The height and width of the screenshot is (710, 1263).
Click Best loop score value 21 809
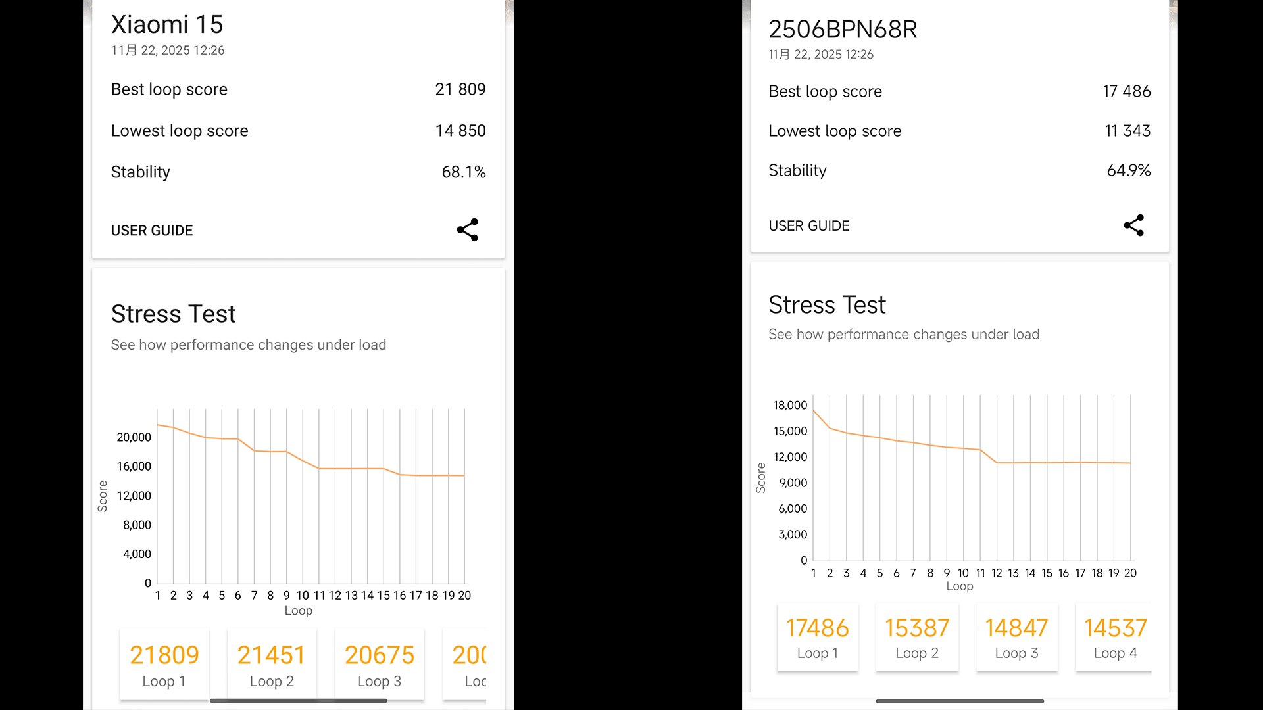click(x=460, y=89)
